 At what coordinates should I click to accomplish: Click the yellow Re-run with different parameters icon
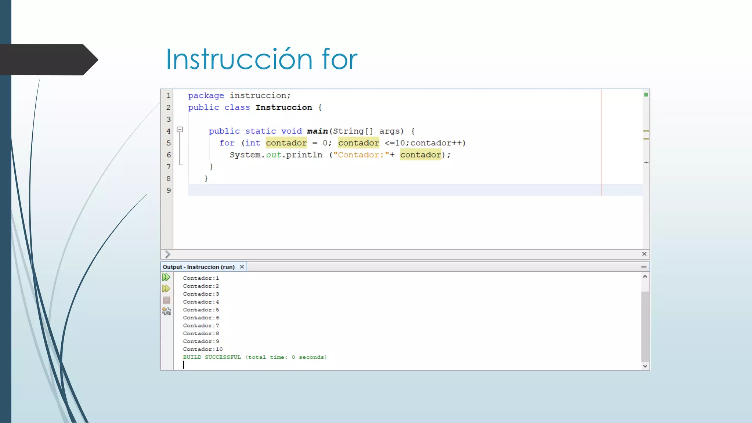[166, 289]
